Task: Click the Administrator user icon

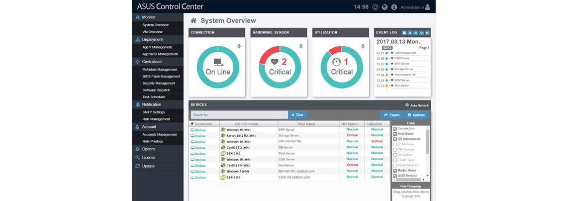Action: [x=428, y=7]
